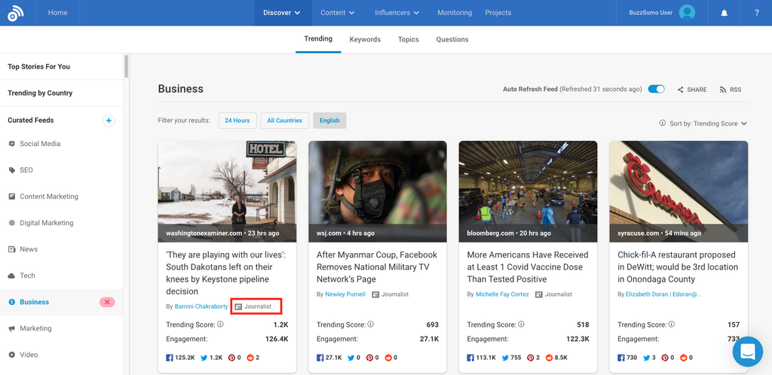Screen dimensions: 772x375
Task: Switch to the Keywords tab
Action: click(x=365, y=39)
